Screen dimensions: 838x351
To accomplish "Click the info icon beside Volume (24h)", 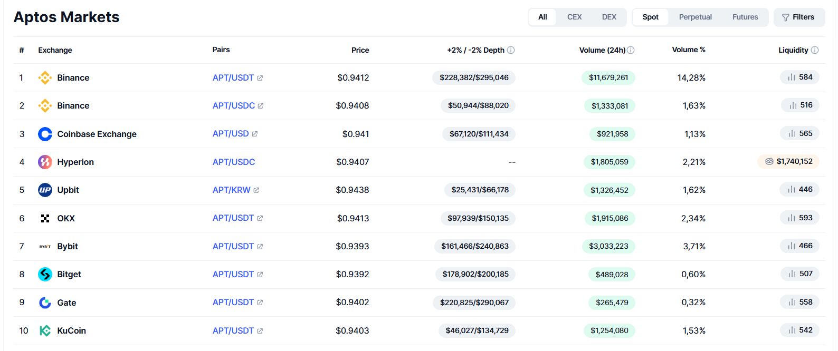I will 631,50.
